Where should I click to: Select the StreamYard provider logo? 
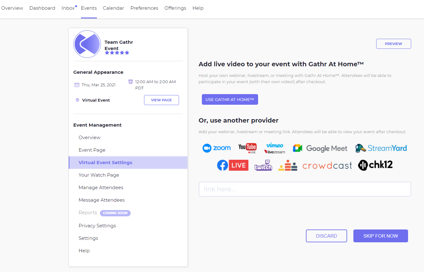pyautogui.click(x=381, y=148)
